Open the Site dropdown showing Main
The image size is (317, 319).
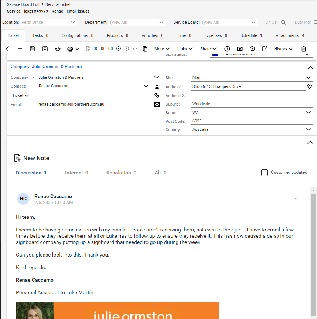point(309,78)
